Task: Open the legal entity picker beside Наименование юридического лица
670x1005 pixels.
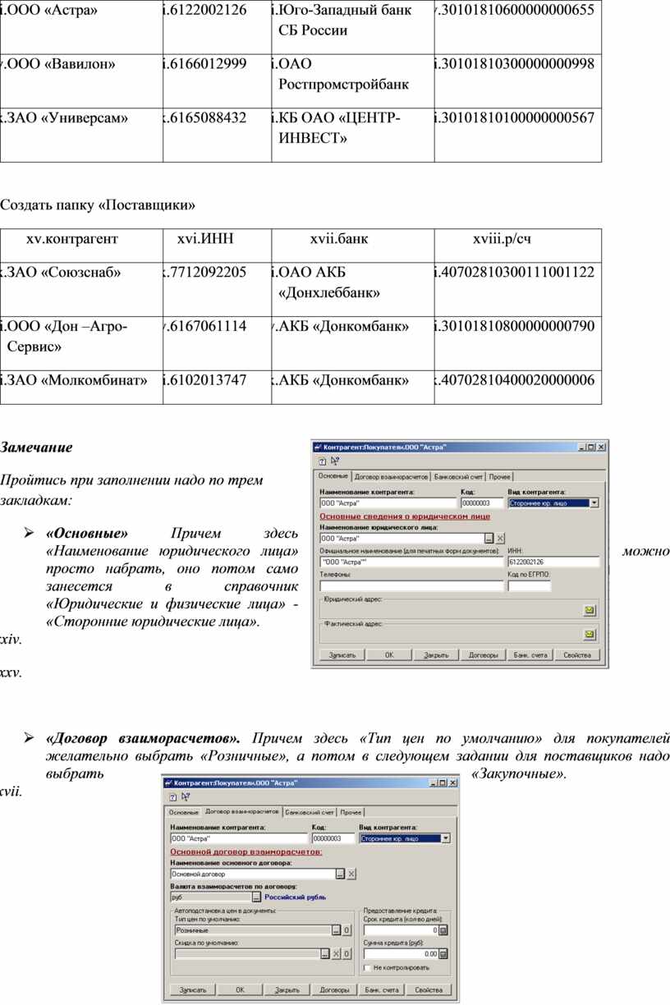Action: 489,538
